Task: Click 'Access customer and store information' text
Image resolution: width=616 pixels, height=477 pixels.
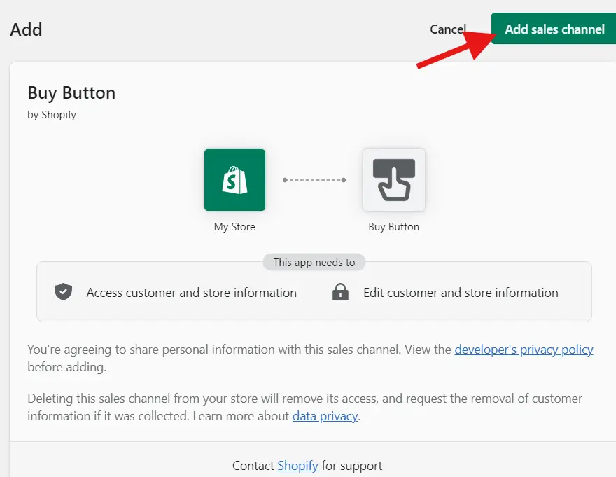Action: click(x=191, y=293)
